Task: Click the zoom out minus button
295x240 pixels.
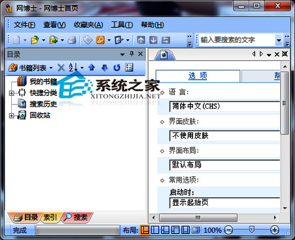Action: (x=228, y=230)
